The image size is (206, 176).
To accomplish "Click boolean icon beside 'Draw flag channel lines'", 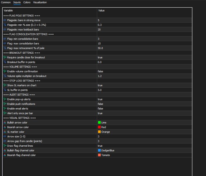I will 5,145.
